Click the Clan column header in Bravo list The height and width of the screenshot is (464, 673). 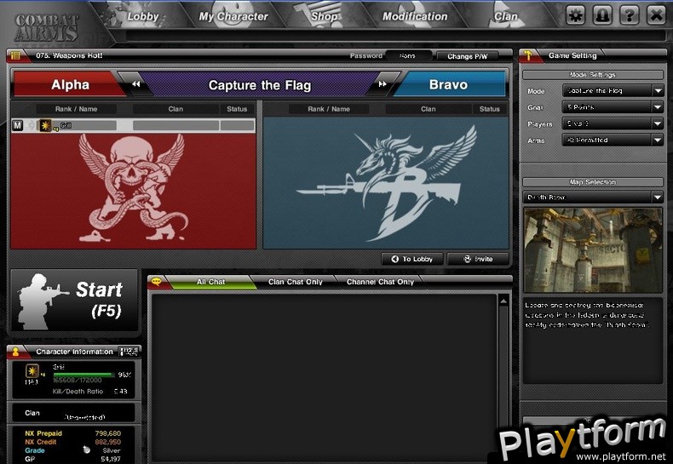click(428, 109)
